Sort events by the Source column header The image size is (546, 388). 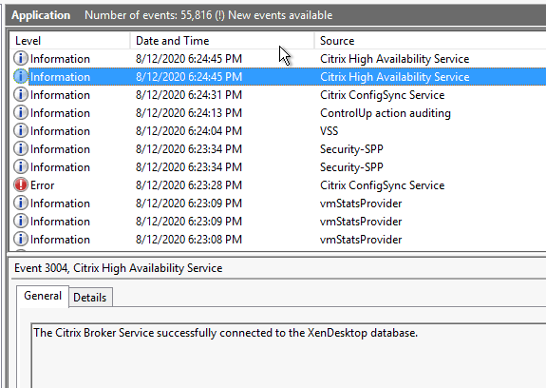coord(430,41)
